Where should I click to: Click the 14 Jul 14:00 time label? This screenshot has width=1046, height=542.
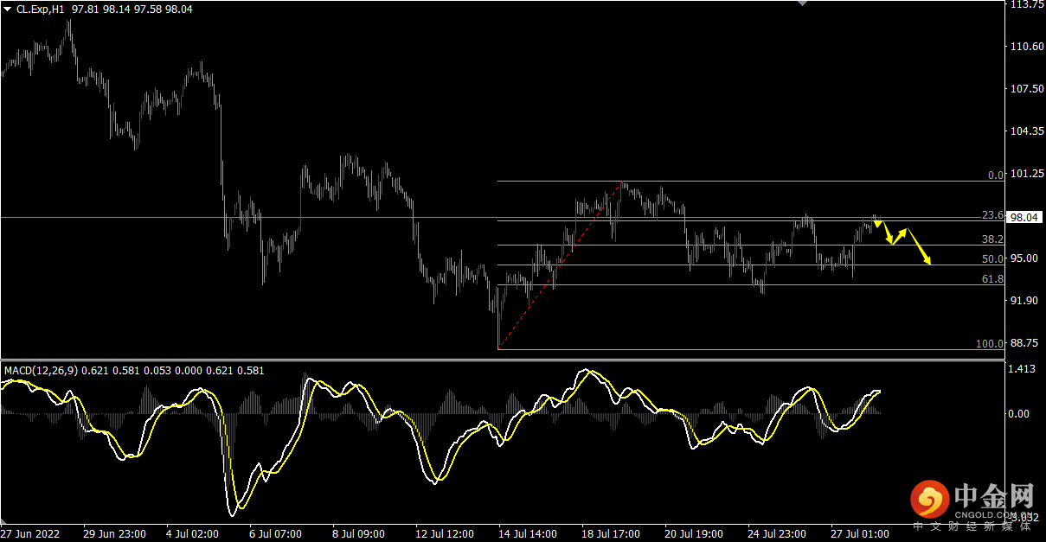pyautogui.click(x=527, y=534)
